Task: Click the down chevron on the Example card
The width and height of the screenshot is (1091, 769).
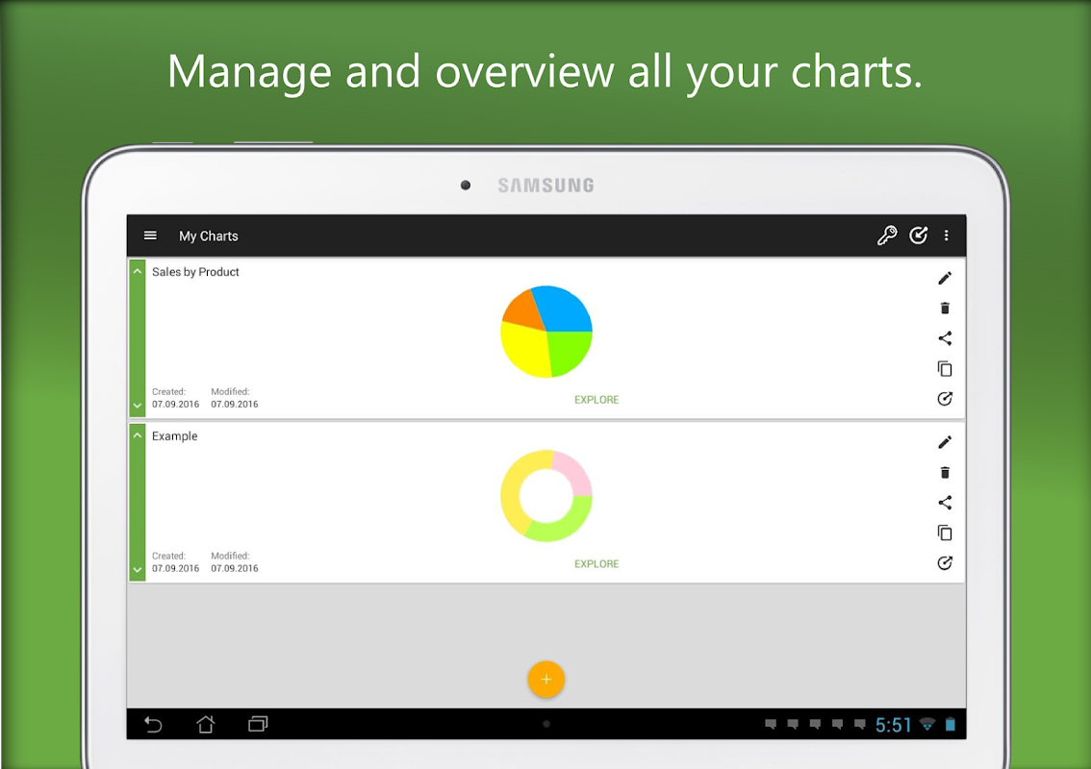Action: click(x=137, y=569)
